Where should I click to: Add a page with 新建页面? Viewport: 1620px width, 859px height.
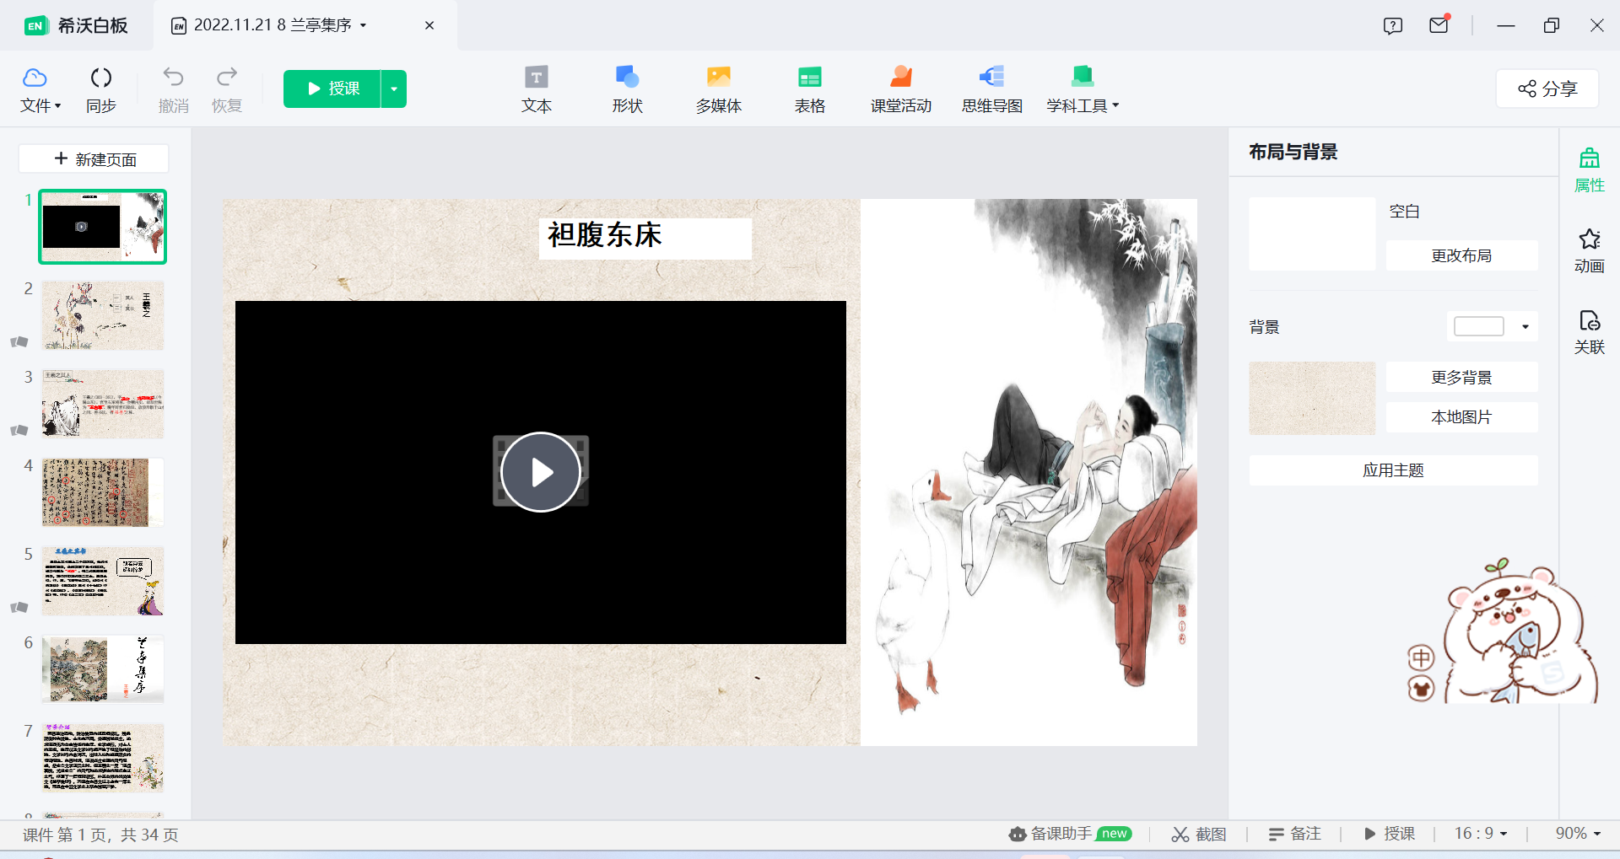click(94, 158)
